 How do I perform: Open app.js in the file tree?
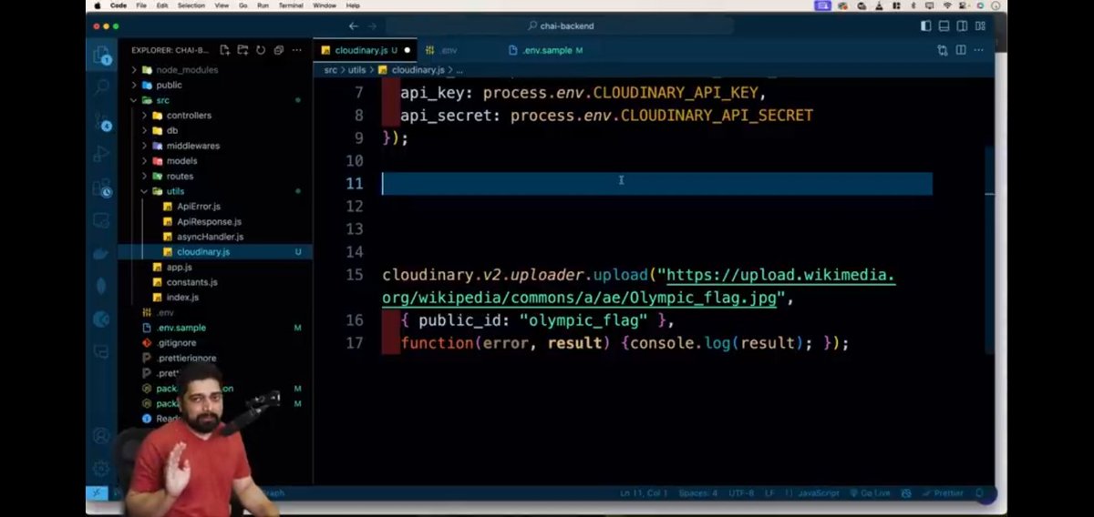coord(179,267)
